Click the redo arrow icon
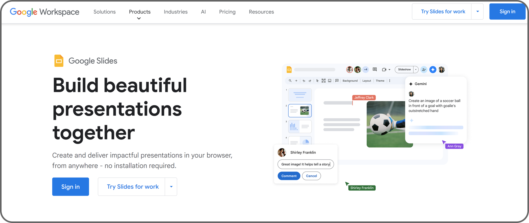 [x=310, y=81]
